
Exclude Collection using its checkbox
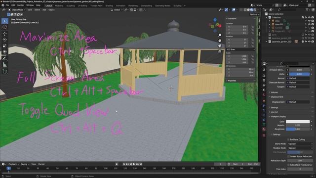[303, 17]
